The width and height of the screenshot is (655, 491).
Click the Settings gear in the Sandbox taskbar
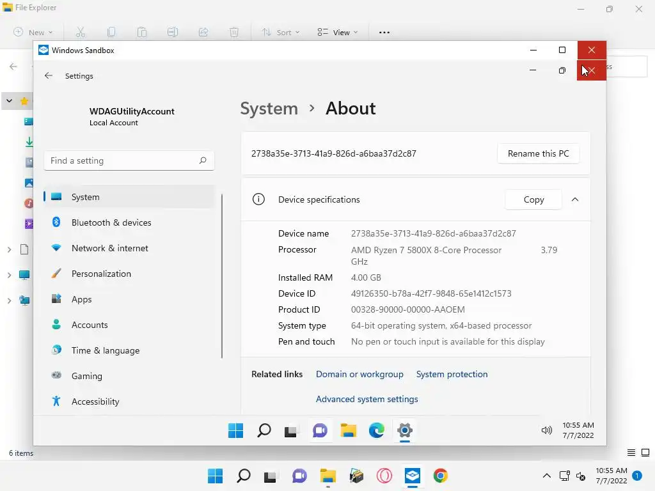tap(405, 430)
